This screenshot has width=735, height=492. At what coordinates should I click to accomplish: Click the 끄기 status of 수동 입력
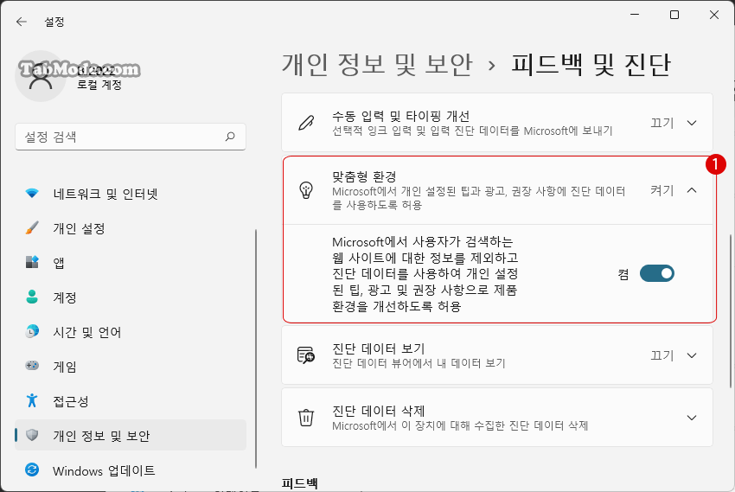(661, 123)
